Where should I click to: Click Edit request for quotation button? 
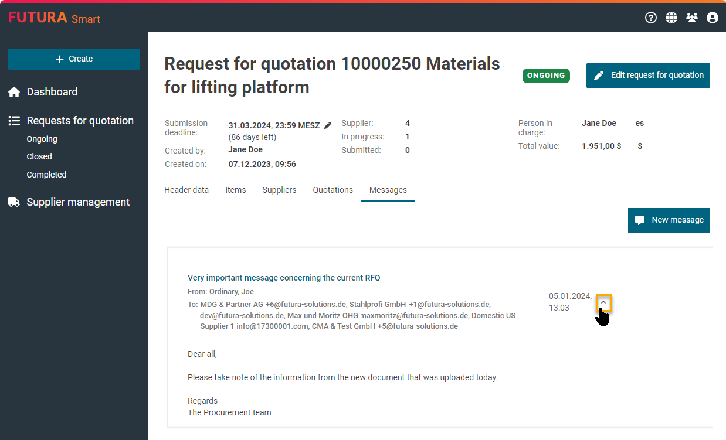(648, 76)
